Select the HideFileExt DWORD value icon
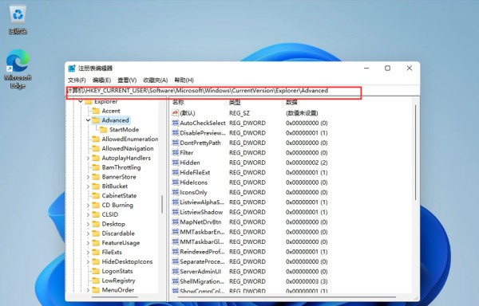Screen dimensions: 479x306 (x=176, y=172)
